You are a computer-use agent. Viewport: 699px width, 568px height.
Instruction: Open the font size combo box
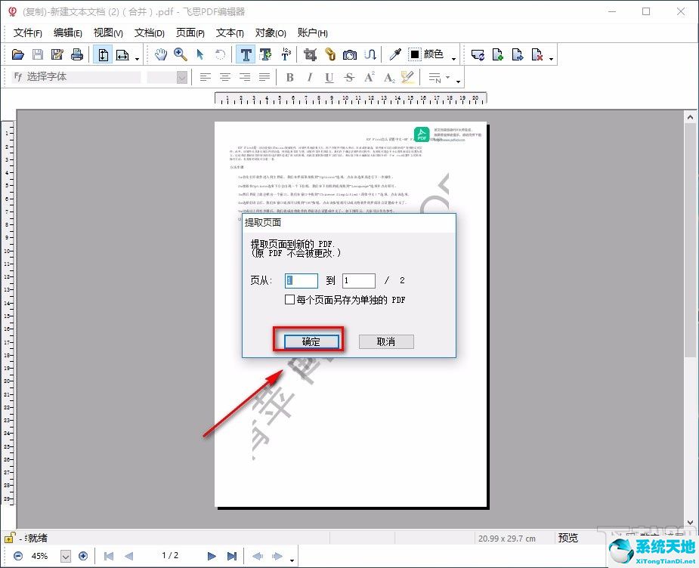tap(181, 77)
